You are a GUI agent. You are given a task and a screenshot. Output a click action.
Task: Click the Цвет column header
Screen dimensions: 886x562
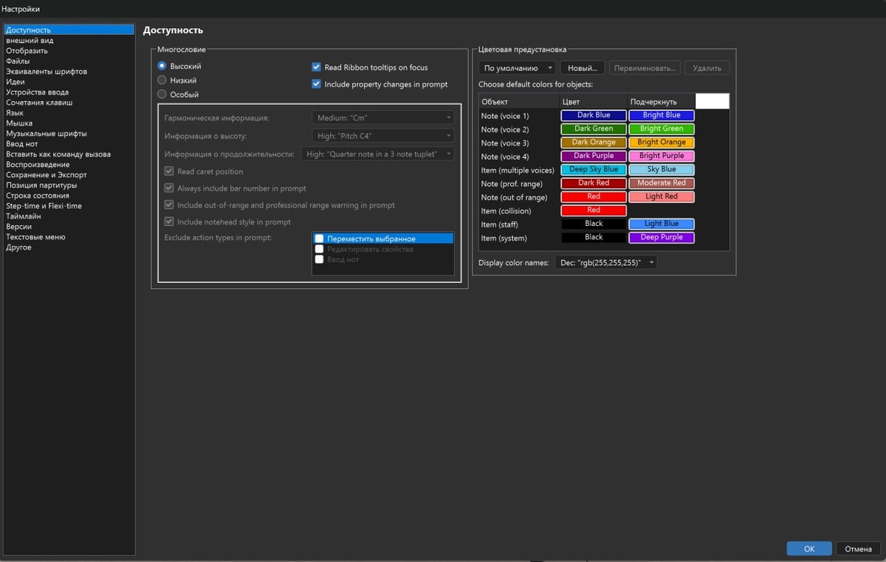[594, 101]
